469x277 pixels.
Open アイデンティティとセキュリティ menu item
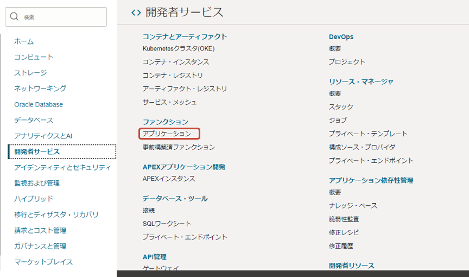pos(62,167)
